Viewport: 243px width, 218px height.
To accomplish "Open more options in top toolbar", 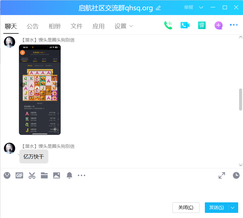I will click(234, 25).
